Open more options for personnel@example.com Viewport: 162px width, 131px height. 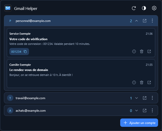pyautogui.click(x=152, y=21)
